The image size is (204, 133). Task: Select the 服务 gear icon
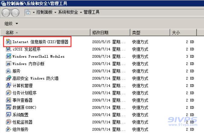[x=8, y=71]
